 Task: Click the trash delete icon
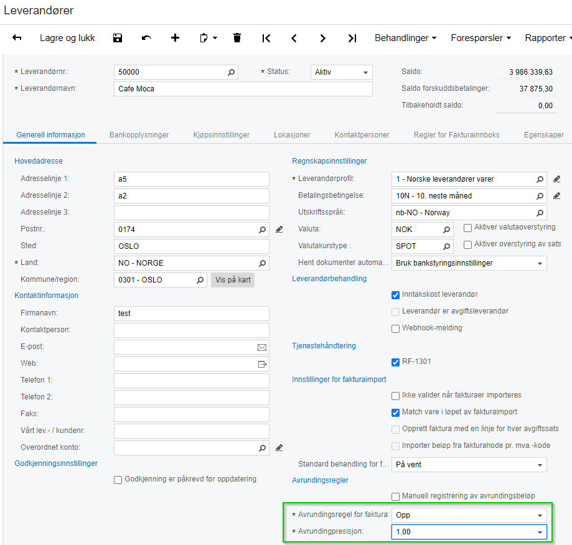(x=237, y=38)
